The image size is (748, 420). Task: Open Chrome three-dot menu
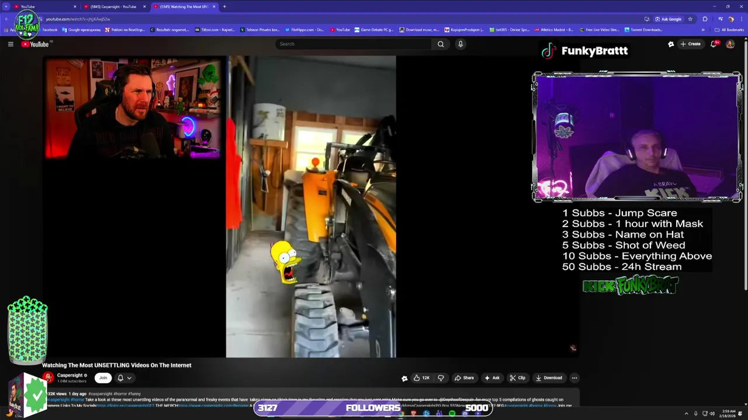741,19
